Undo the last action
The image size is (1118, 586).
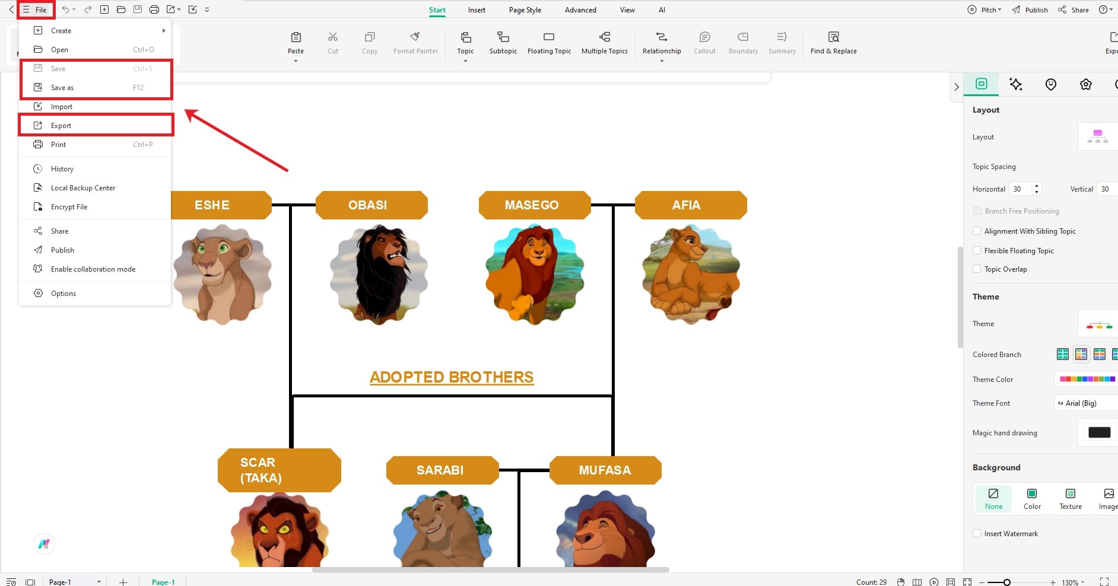(x=65, y=9)
